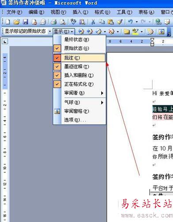Expand the 气球 (B) submenu
The image size is (173, 222).
click(x=79, y=103)
